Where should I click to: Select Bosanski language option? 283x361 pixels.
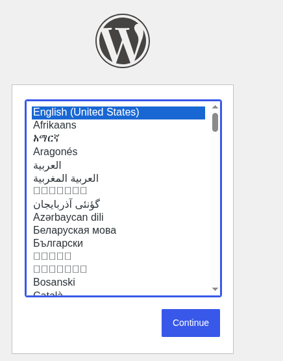(118, 282)
